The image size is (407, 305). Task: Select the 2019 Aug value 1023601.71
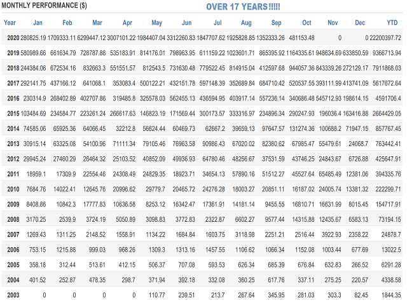240,53
